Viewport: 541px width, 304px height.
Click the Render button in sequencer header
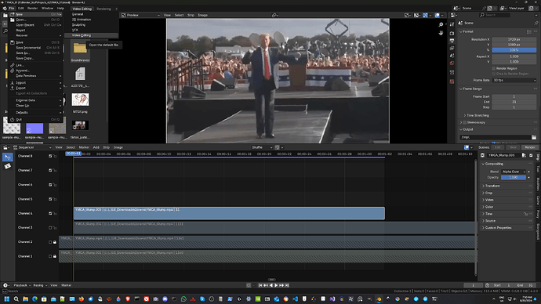[530, 147]
